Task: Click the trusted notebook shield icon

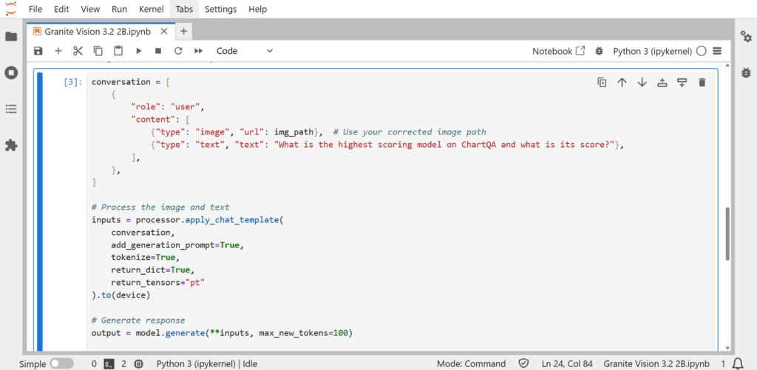Action: click(x=524, y=363)
